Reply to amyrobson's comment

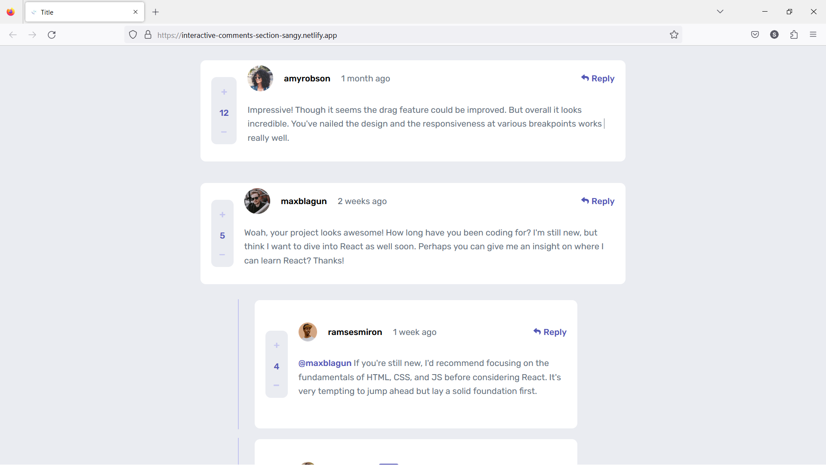(x=598, y=78)
